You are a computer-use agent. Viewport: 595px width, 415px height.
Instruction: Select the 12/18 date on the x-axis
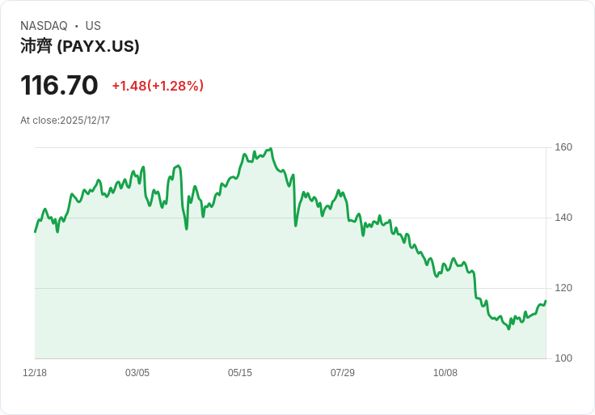point(35,373)
